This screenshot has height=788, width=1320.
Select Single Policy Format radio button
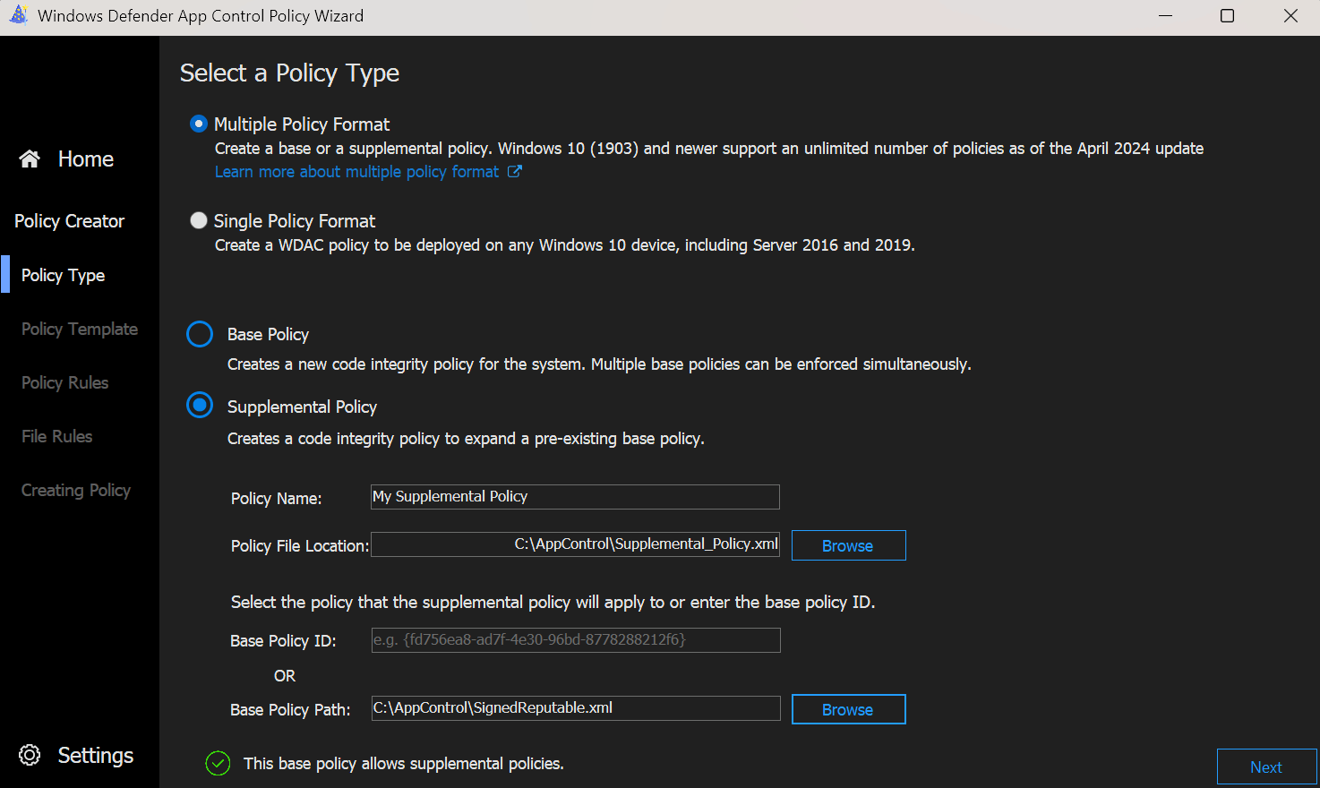199,220
